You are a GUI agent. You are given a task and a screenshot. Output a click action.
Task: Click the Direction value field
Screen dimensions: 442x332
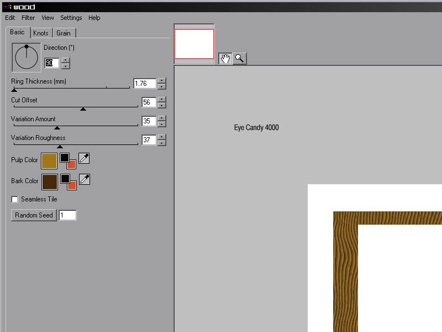tap(51, 63)
